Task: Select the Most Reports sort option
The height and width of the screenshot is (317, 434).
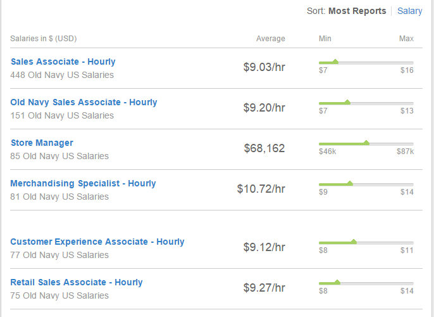Action: 357,11
